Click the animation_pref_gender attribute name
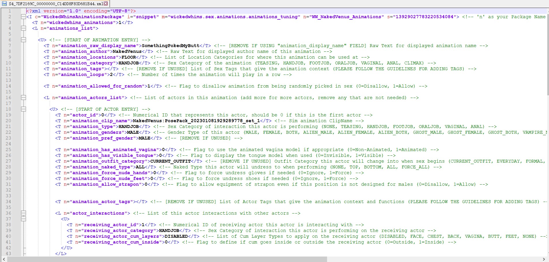 pos(103,138)
